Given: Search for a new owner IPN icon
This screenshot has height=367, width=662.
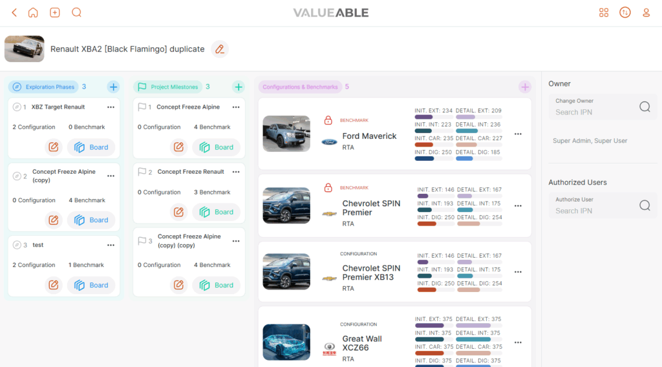Looking at the screenshot, I should pos(645,107).
